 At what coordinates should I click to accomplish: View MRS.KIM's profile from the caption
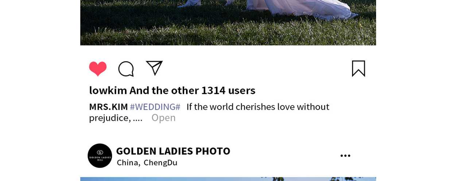pyautogui.click(x=108, y=107)
